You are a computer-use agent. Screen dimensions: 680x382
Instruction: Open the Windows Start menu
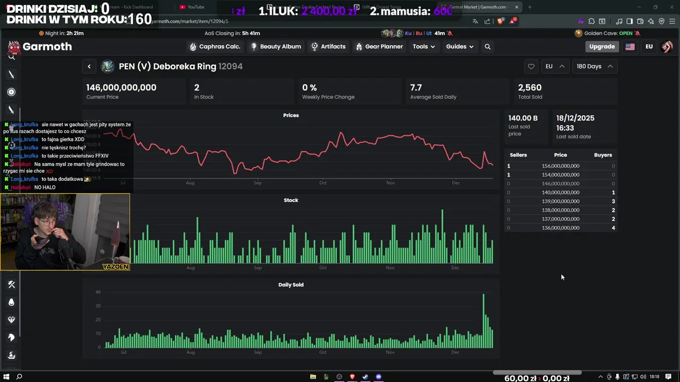pyautogui.click(x=6, y=377)
